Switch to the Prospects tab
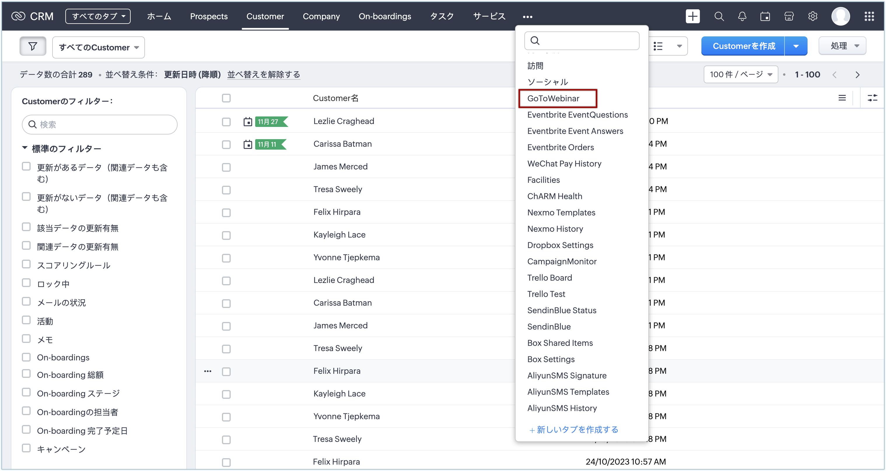Screen dimensions: 886x471 tap(209, 16)
